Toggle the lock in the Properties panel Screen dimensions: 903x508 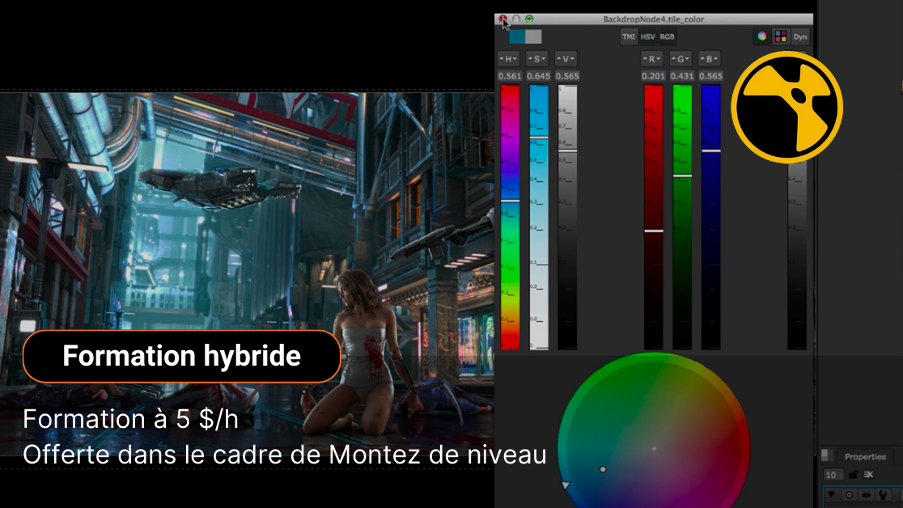[854, 475]
